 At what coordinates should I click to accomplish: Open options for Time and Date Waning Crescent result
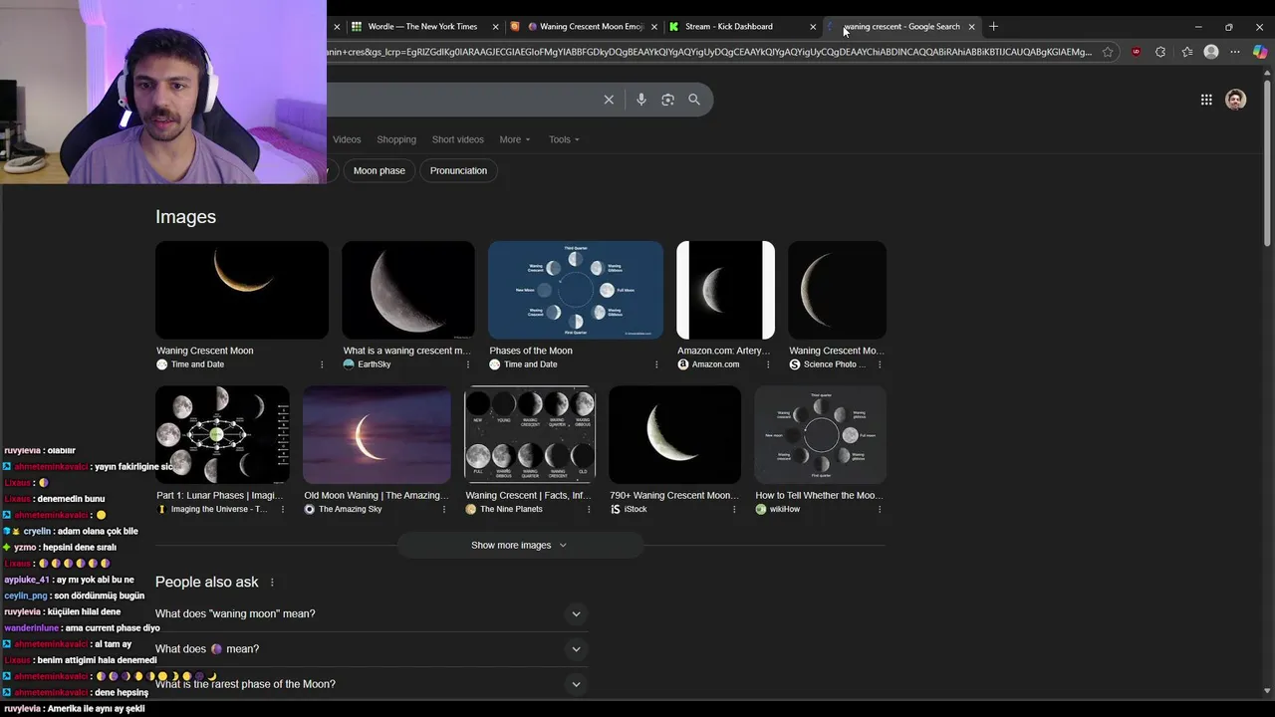coord(322,364)
